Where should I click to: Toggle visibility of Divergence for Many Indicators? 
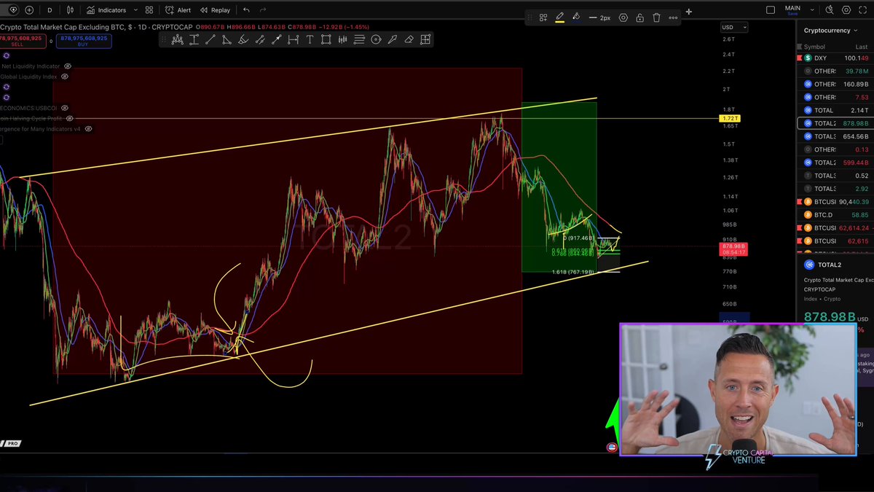pyautogui.click(x=88, y=129)
